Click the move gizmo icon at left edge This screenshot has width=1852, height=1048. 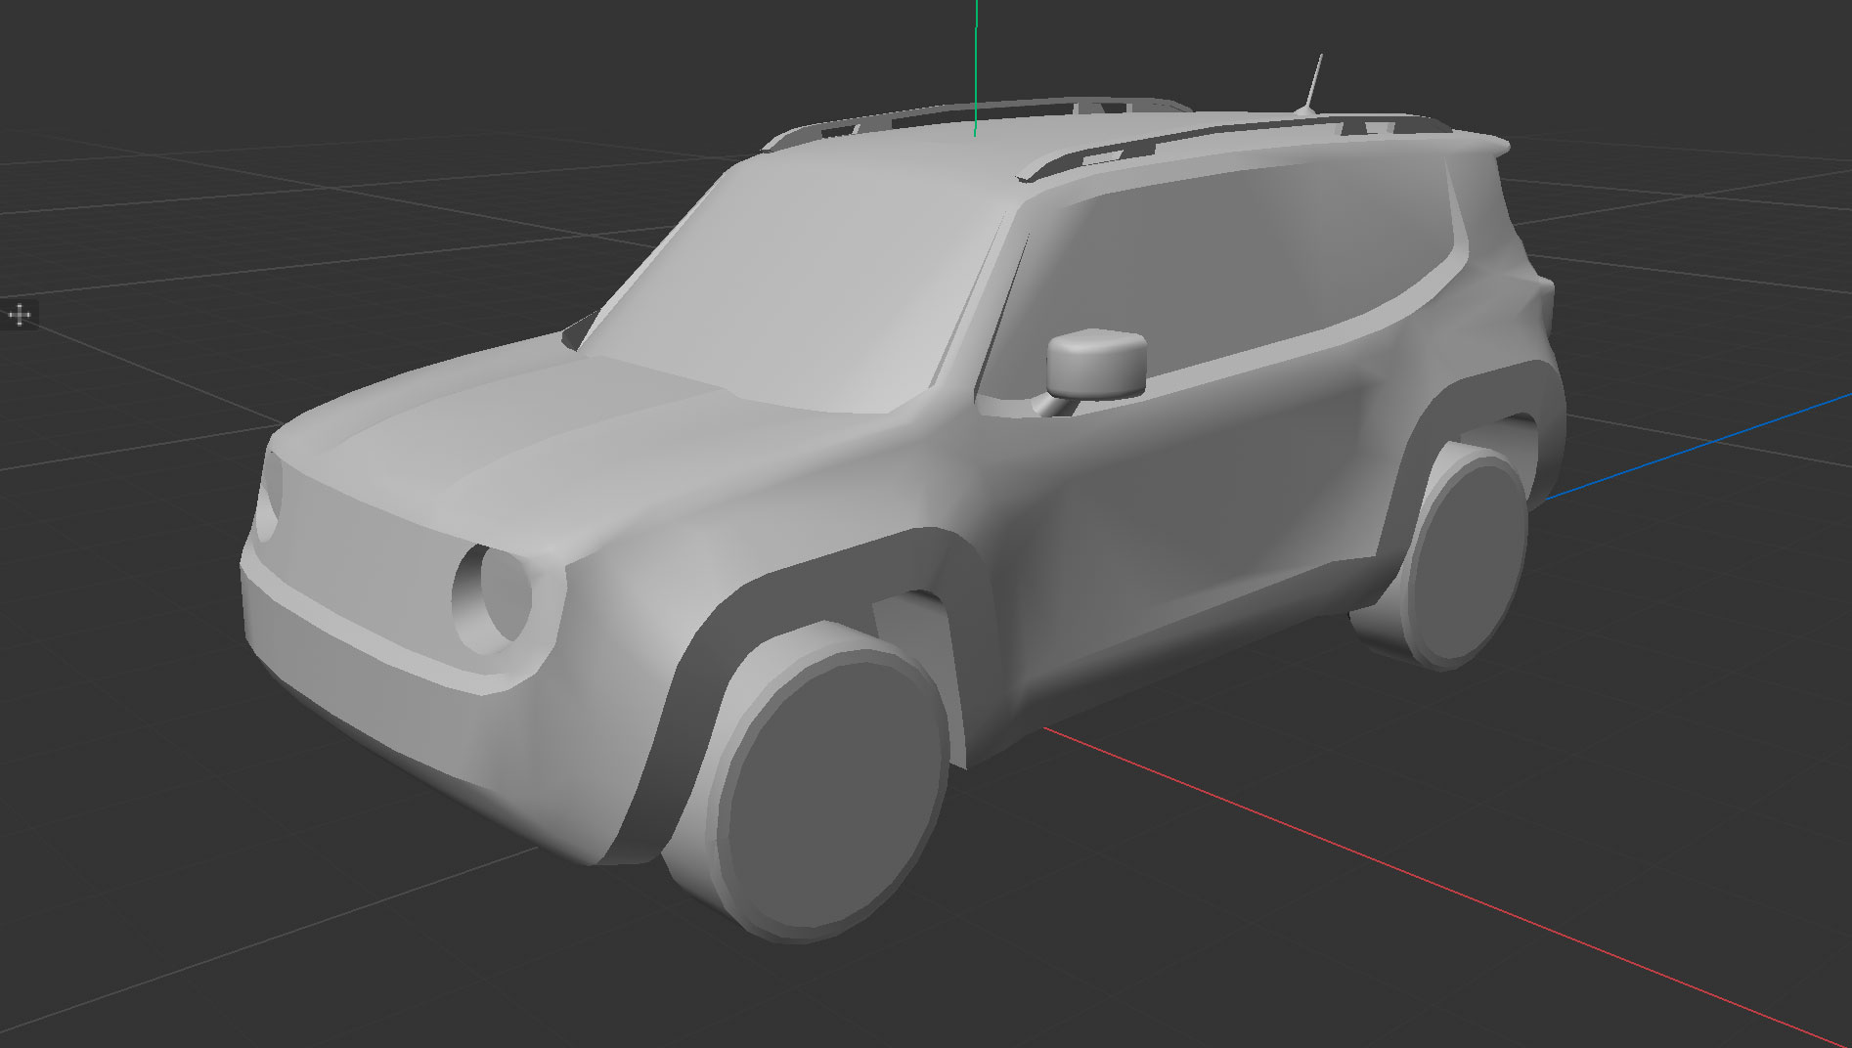click(21, 315)
